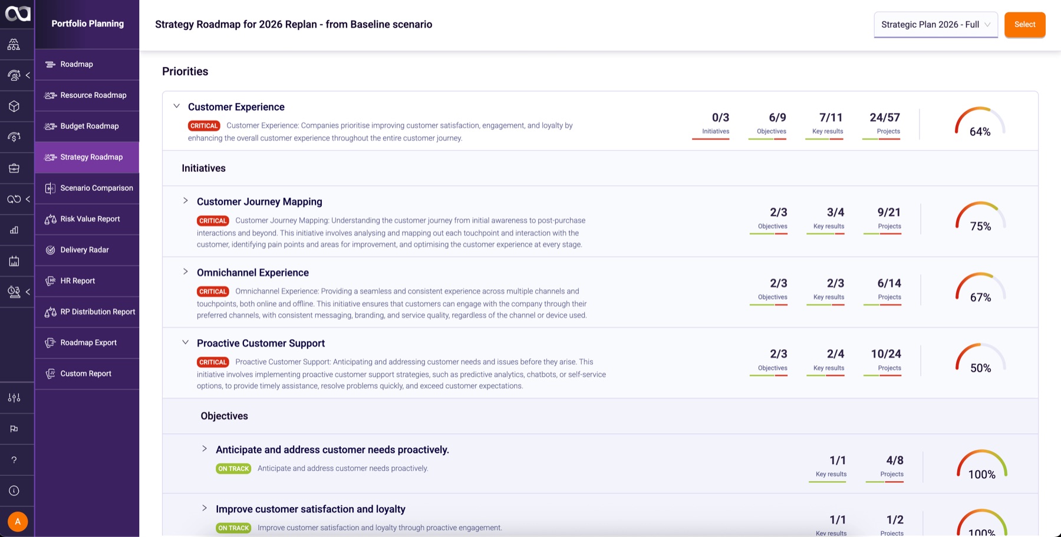Open the Strategic Plan 2026 - Full dropdown
The width and height of the screenshot is (1061, 537).
click(935, 25)
